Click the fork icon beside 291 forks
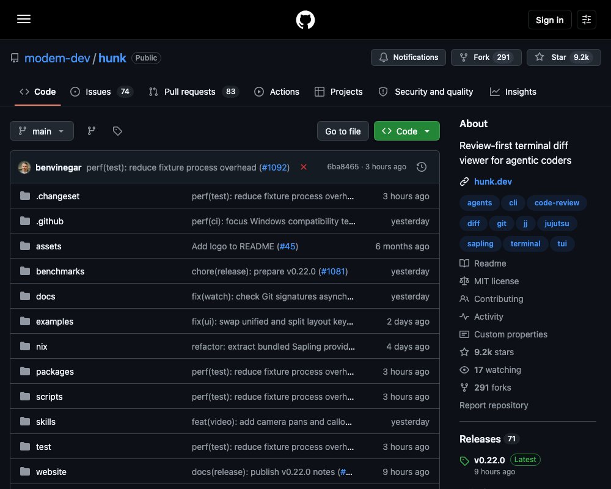The width and height of the screenshot is (611, 489). 464,388
